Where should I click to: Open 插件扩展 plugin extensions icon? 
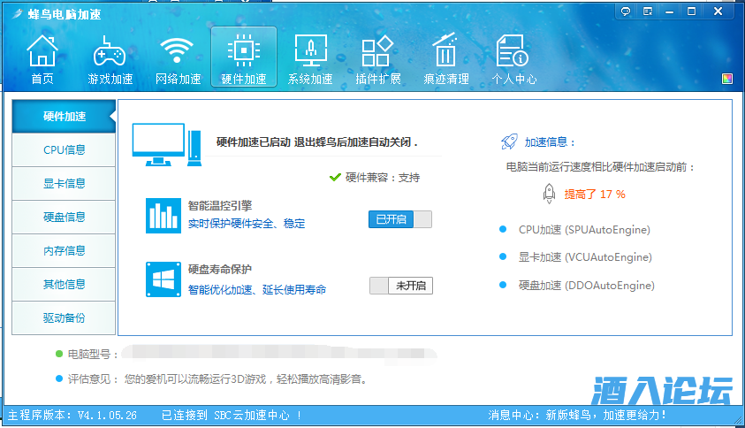377,60
